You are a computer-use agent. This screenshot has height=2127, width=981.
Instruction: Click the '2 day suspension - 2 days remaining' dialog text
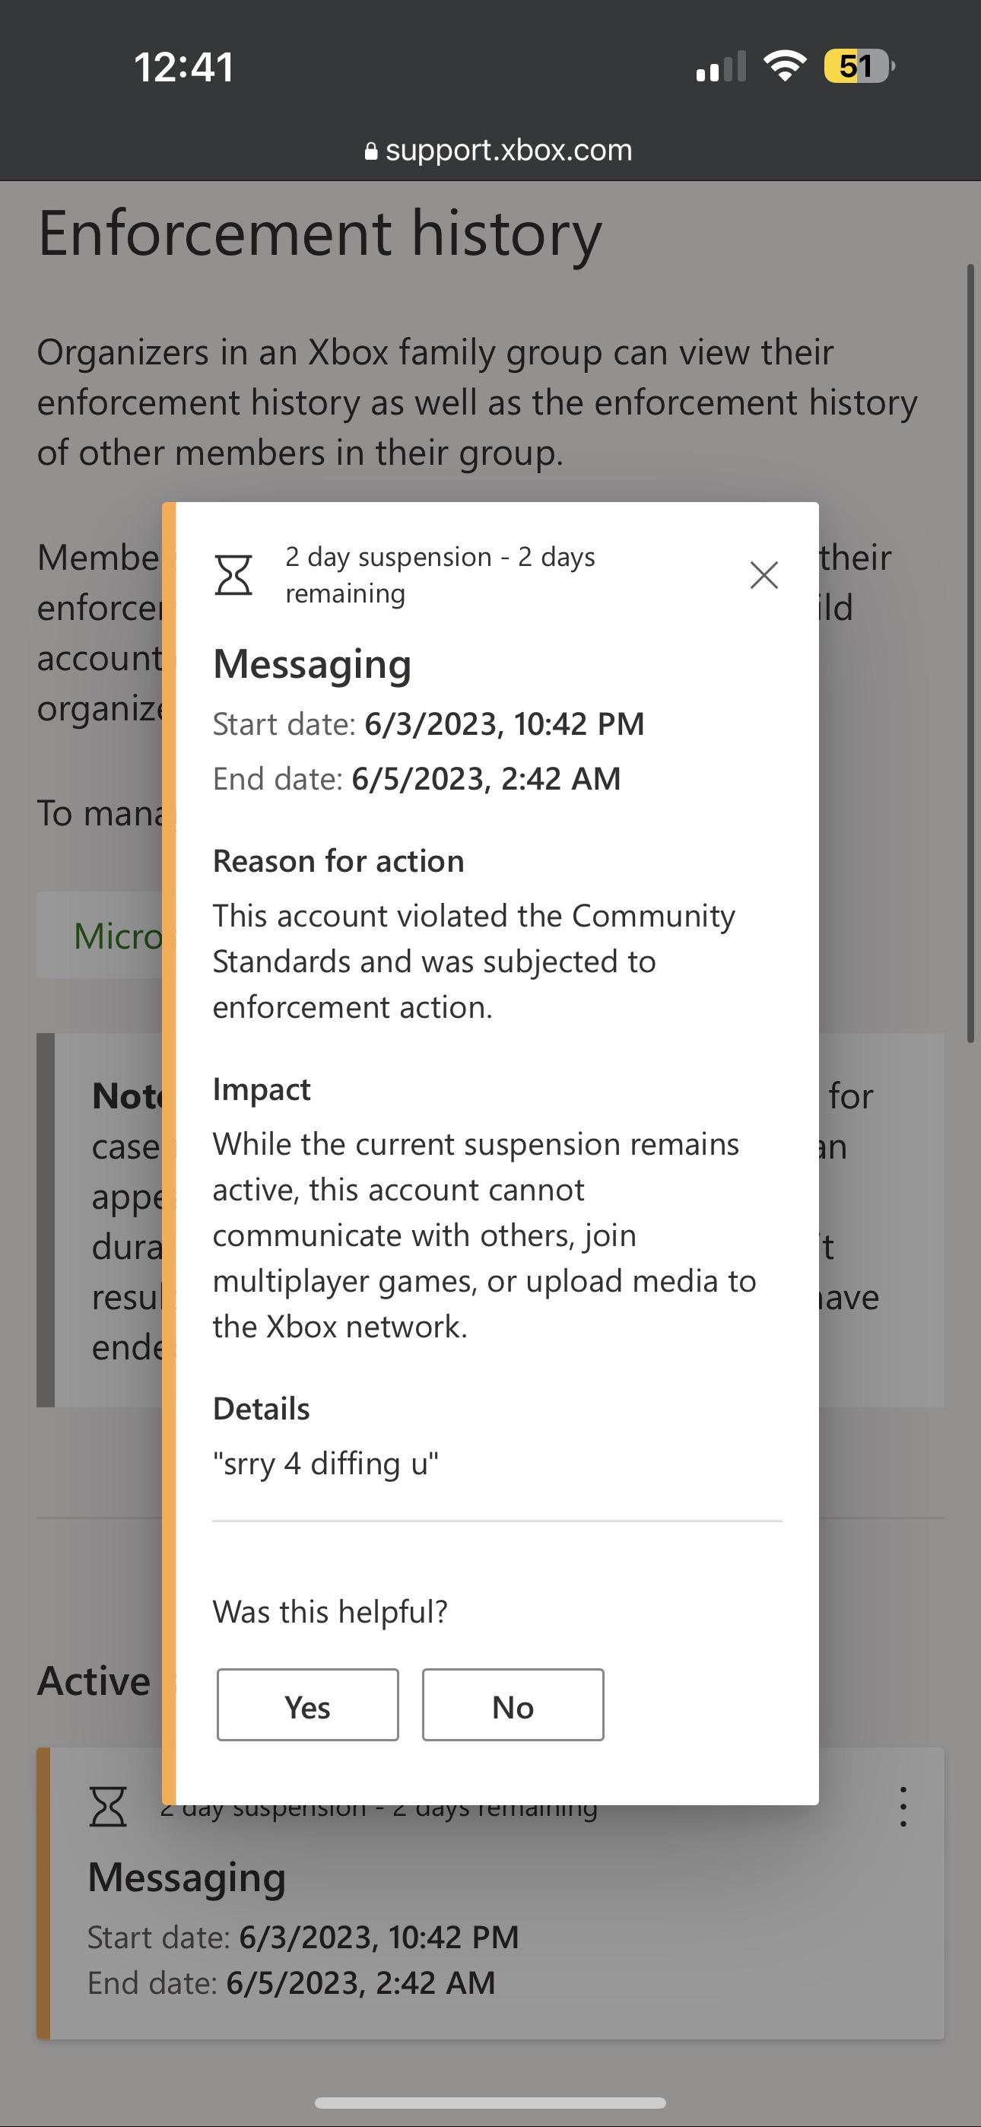click(440, 574)
